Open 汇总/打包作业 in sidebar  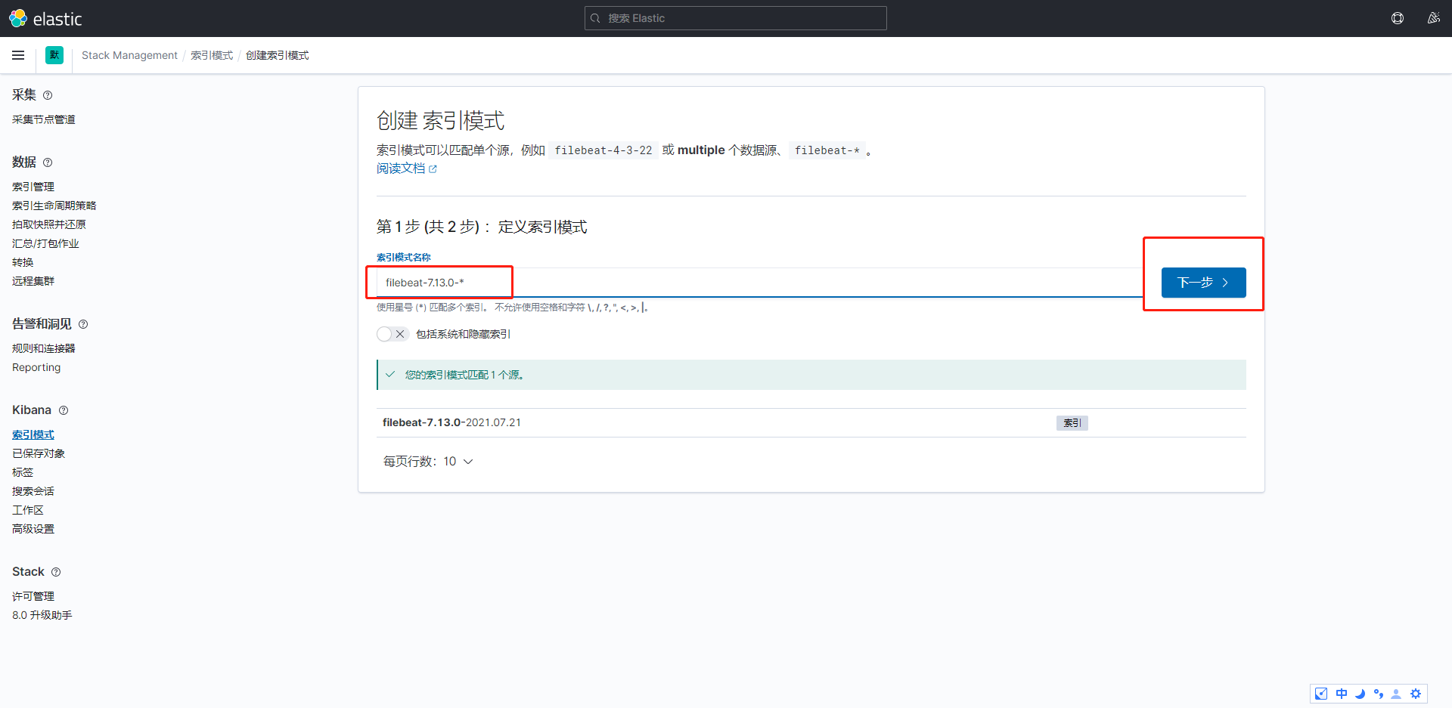click(x=45, y=243)
